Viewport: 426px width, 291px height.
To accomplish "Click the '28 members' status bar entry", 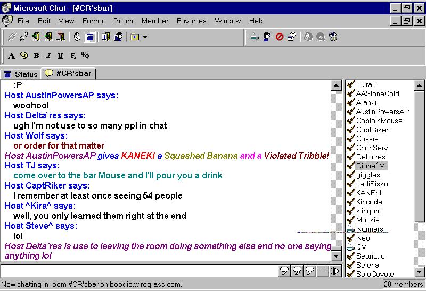I will [404, 284].
